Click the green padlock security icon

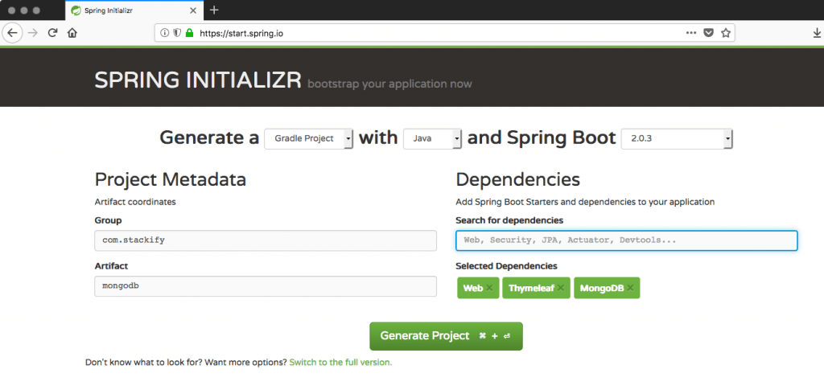tap(190, 32)
